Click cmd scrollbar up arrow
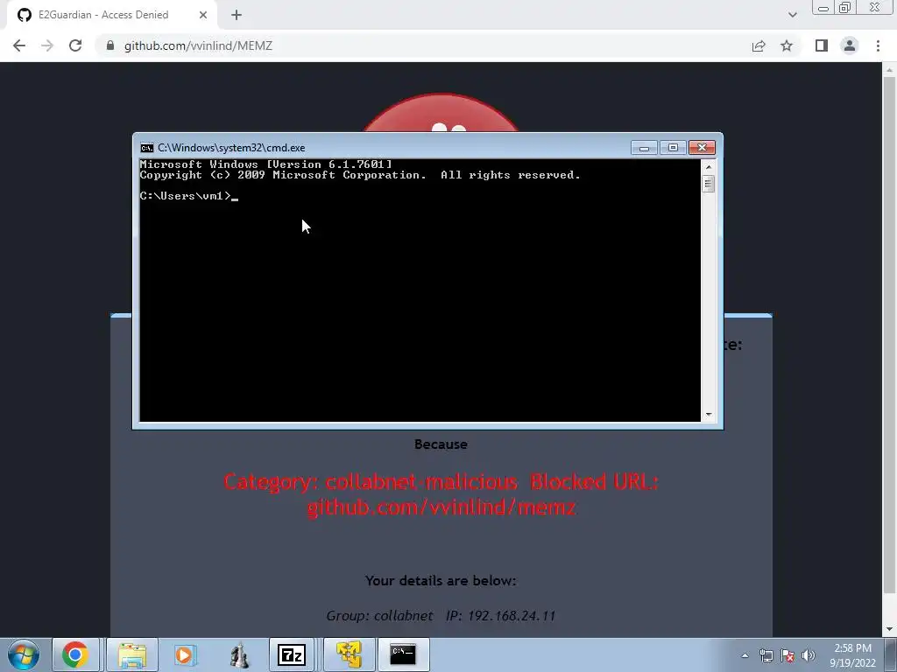This screenshot has width=897, height=672. click(x=709, y=167)
